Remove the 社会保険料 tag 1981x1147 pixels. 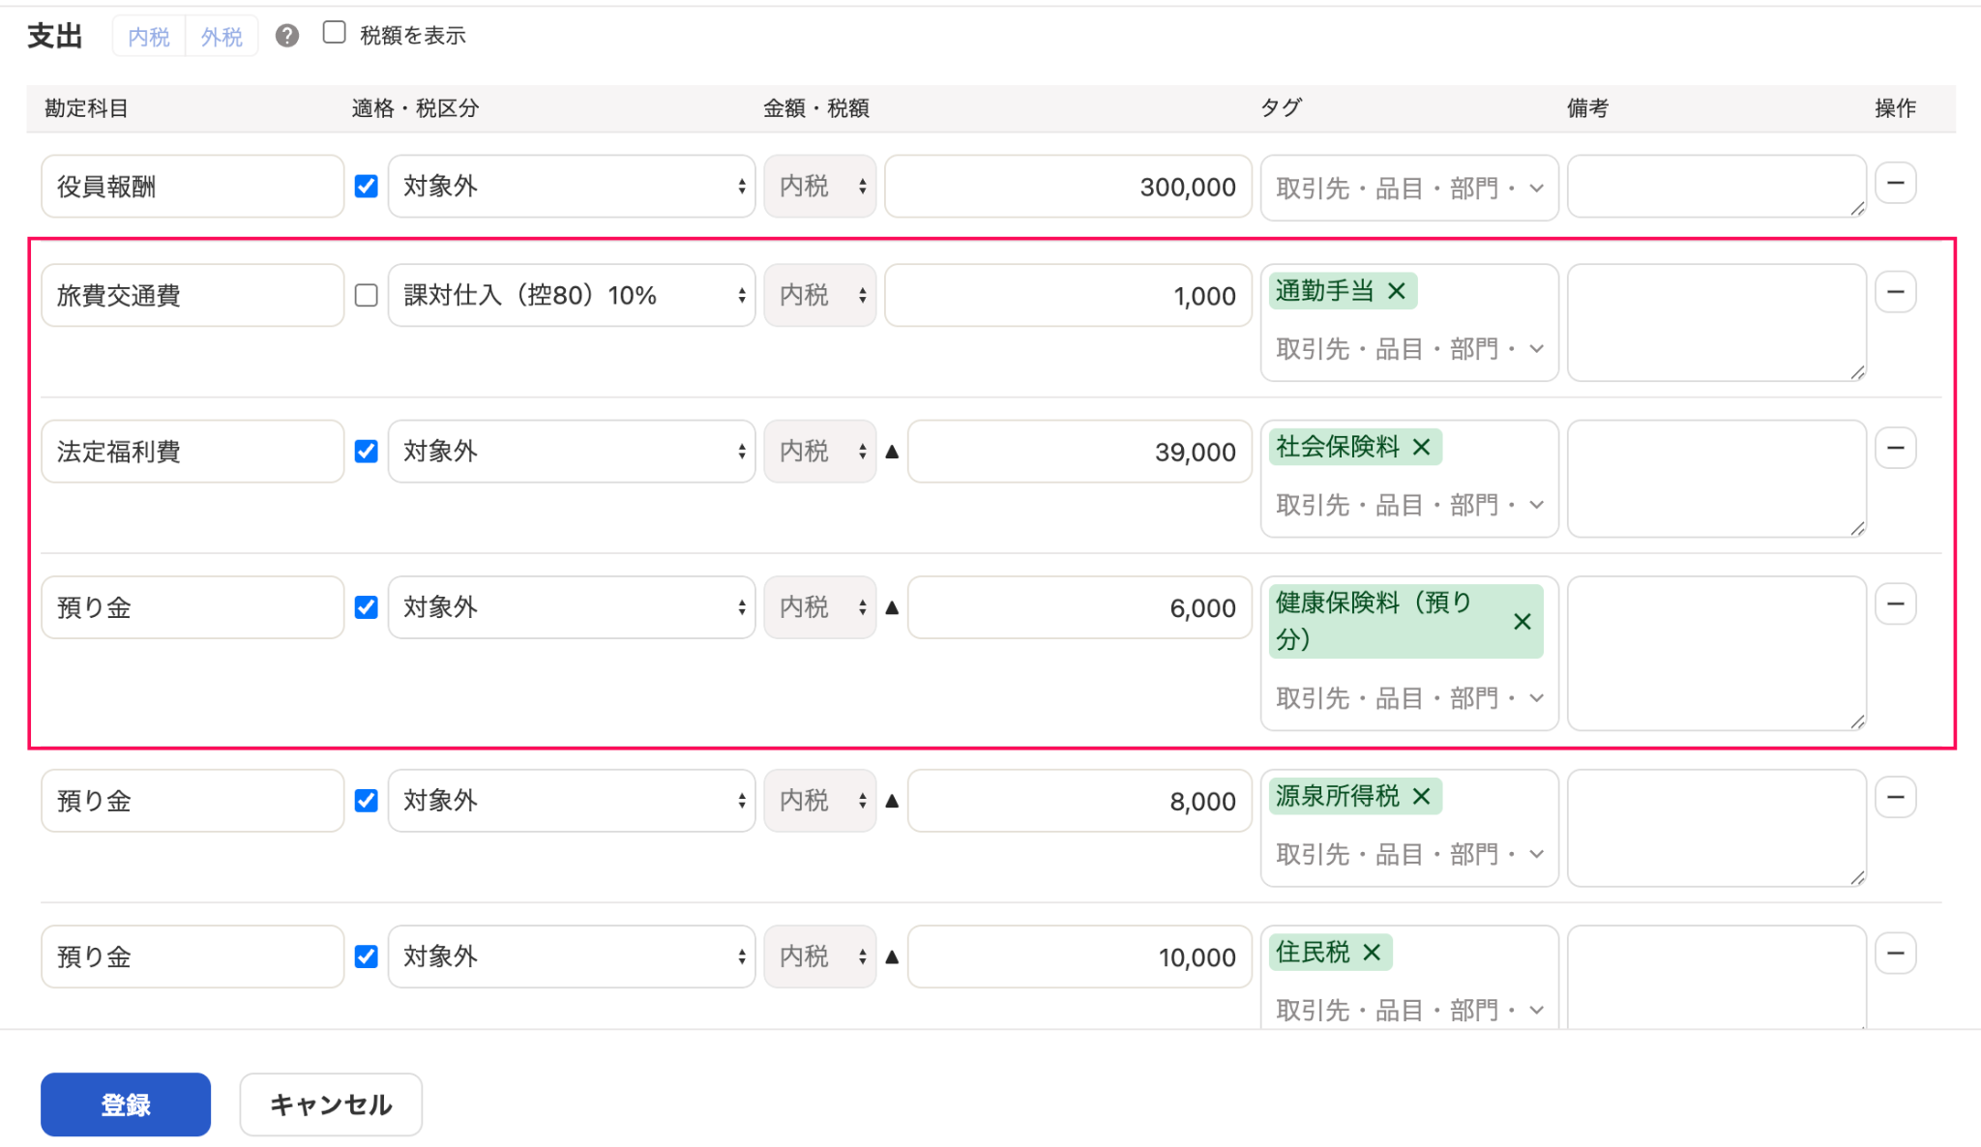coord(1421,447)
